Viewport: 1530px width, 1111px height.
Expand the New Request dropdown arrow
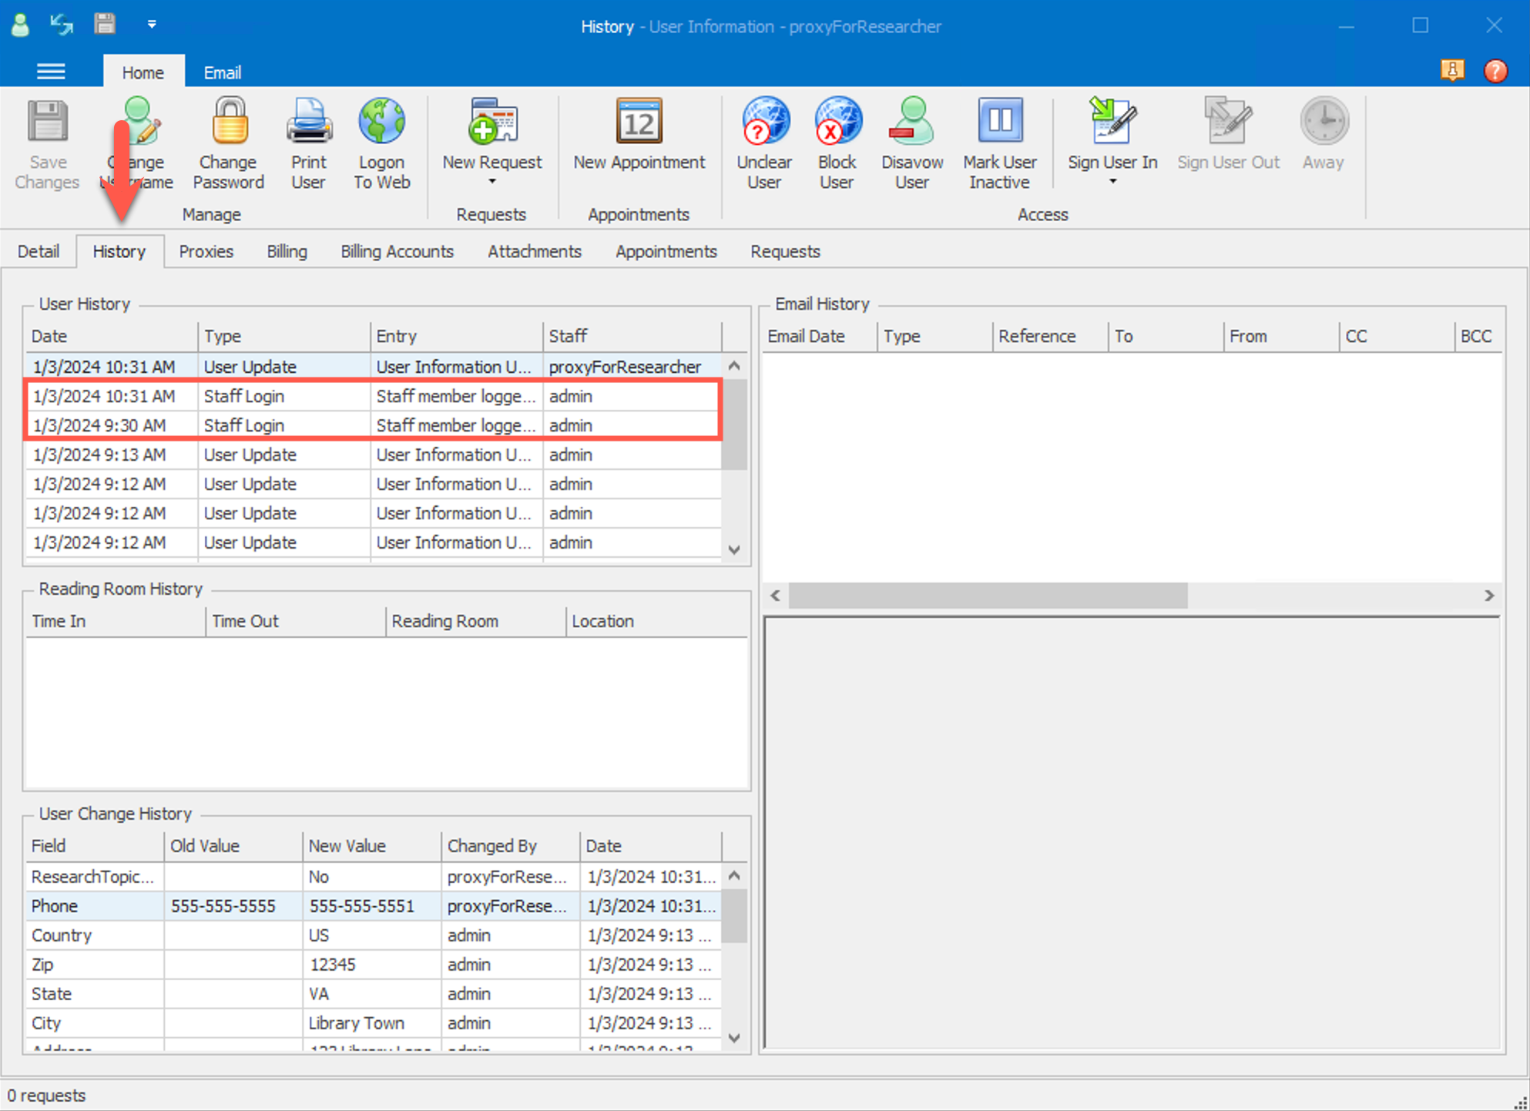click(492, 183)
